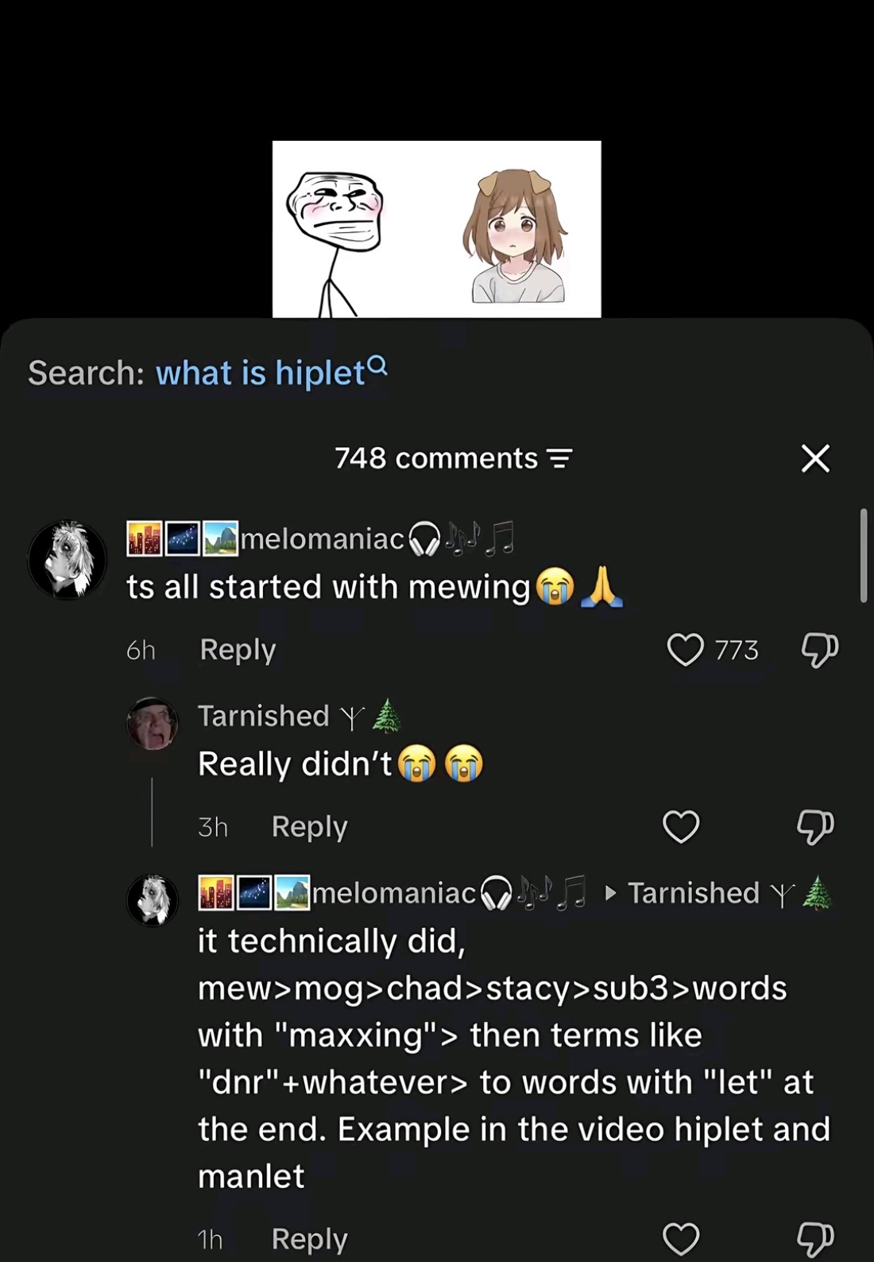The width and height of the screenshot is (874, 1262).
Task: Dislike the "it technically did" reply
Action: (x=815, y=1239)
